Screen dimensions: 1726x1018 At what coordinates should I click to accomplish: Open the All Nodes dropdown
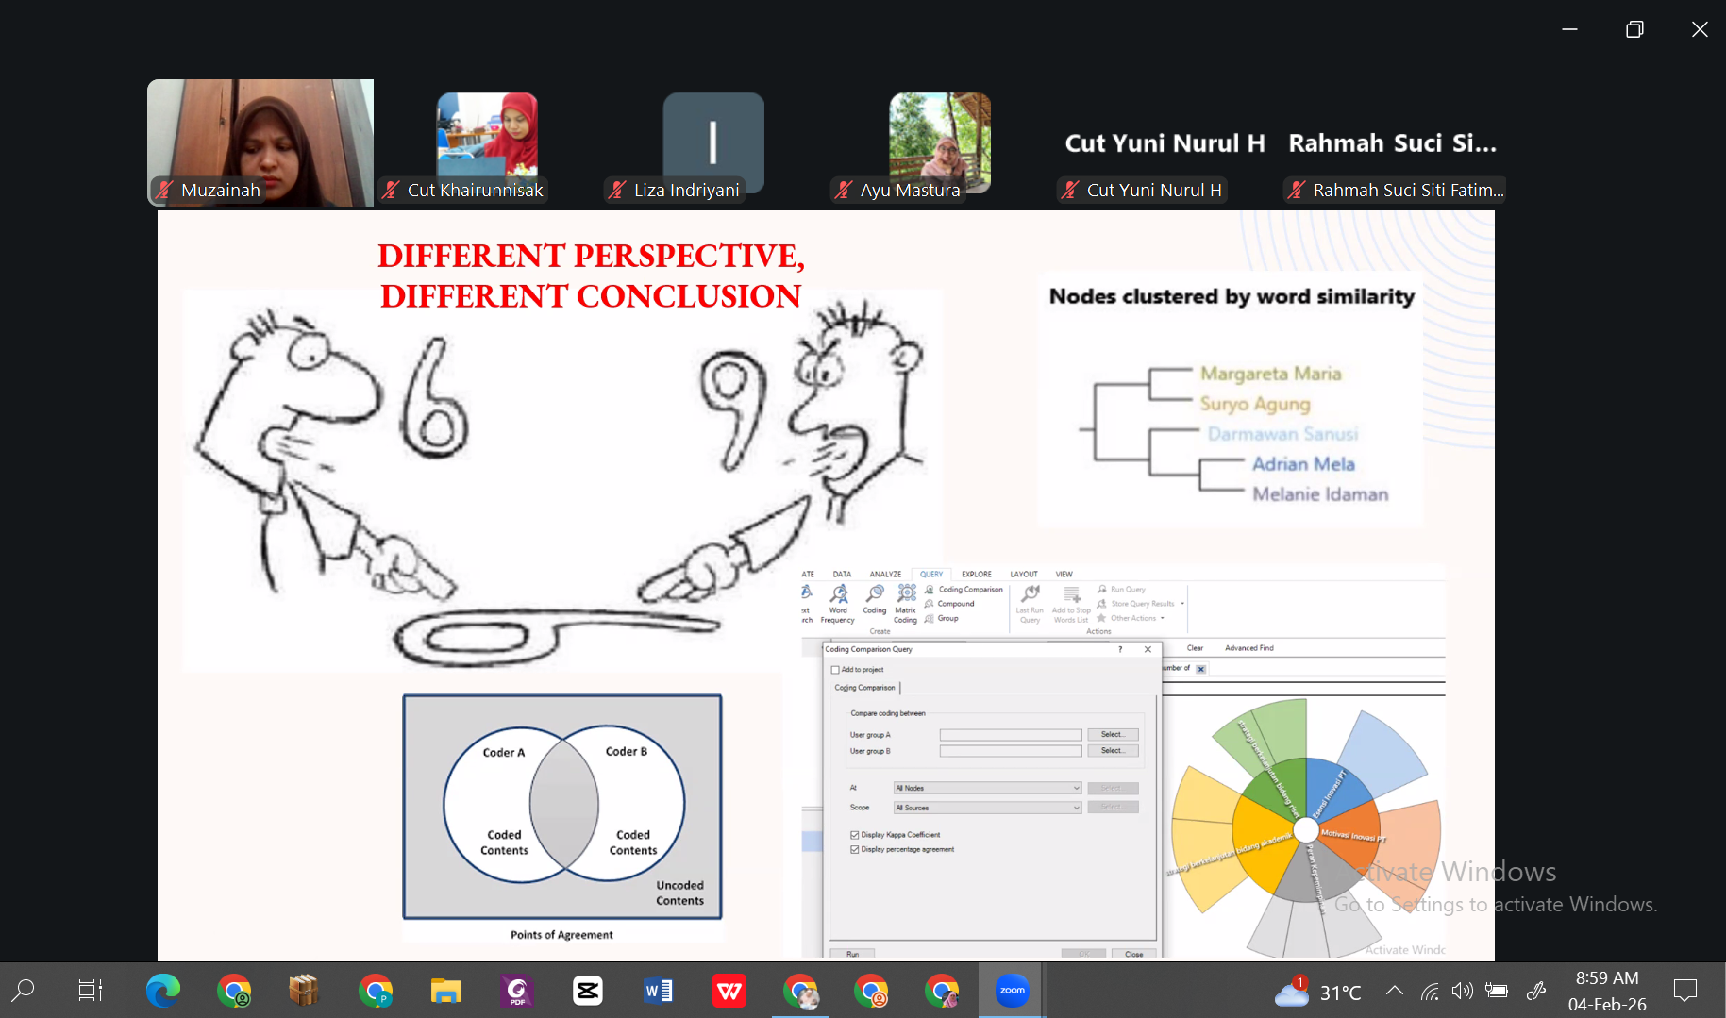(x=987, y=788)
